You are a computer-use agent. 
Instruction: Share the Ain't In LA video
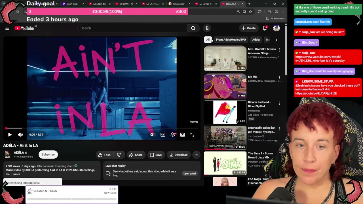pyautogui.click(x=136, y=155)
